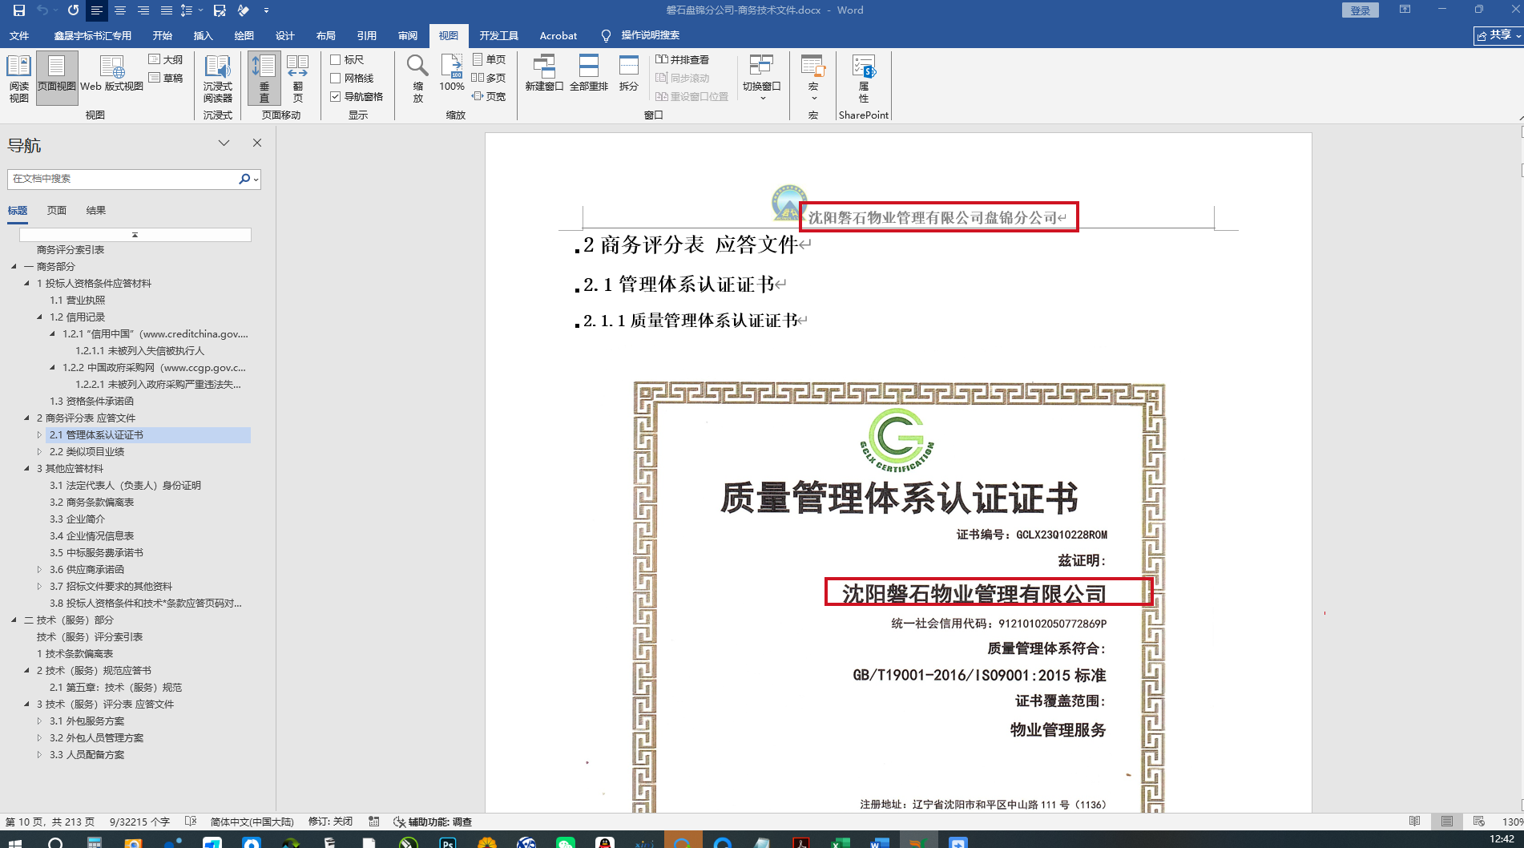Open the Switch Windows (切换窗口) dropdown

tap(761, 78)
